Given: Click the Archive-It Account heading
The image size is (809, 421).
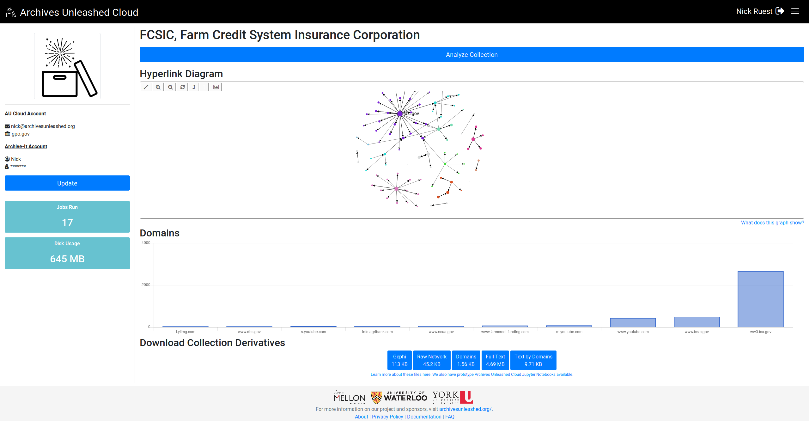Looking at the screenshot, I should point(26,146).
